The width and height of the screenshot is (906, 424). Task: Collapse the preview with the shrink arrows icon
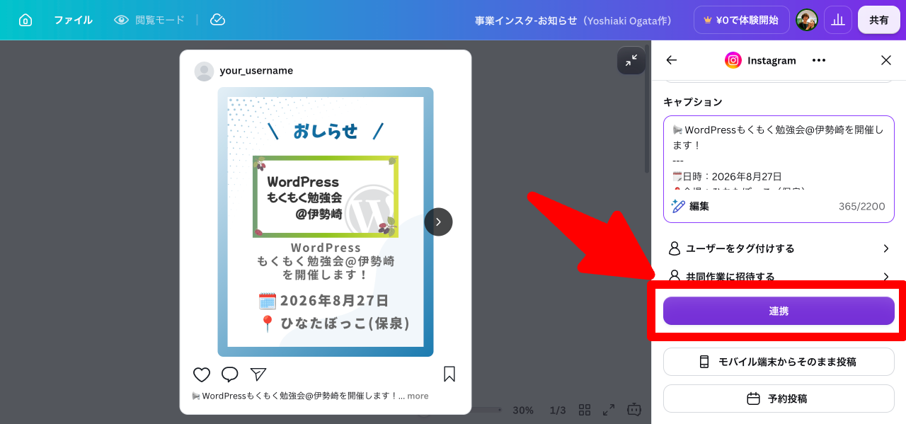click(x=631, y=61)
